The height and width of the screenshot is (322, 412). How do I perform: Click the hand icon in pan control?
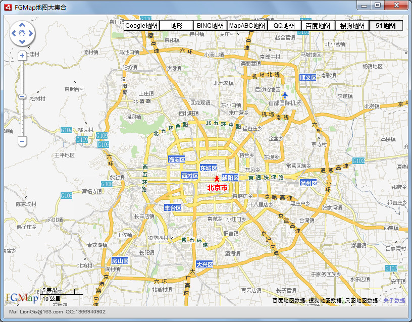(22, 33)
